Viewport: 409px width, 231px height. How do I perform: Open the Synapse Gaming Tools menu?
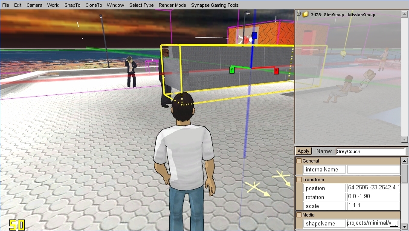point(215,5)
